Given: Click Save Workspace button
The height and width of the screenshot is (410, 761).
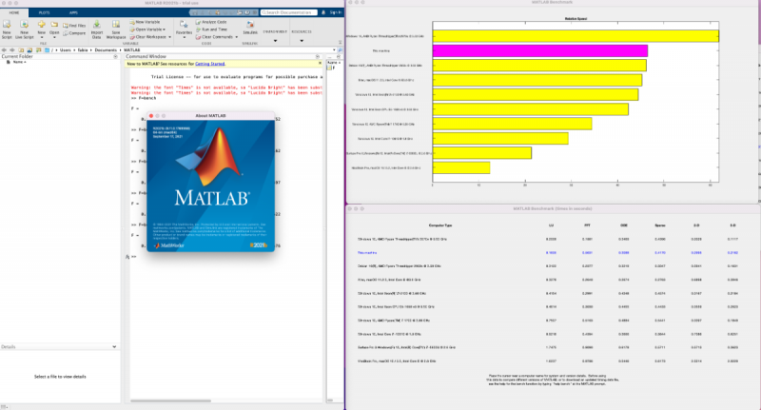Looking at the screenshot, I should [115, 29].
